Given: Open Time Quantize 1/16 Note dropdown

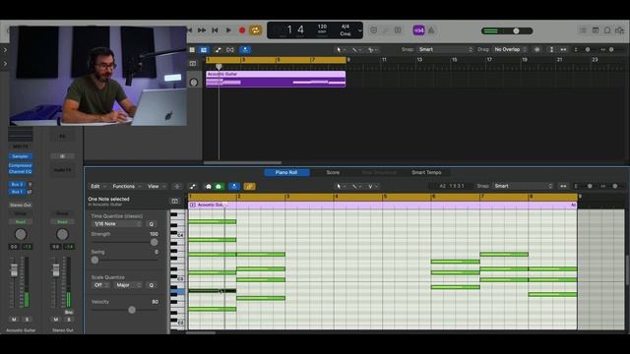Looking at the screenshot, I should (117, 224).
